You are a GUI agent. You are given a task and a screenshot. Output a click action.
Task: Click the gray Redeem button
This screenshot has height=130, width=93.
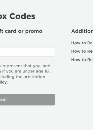[28, 100]
